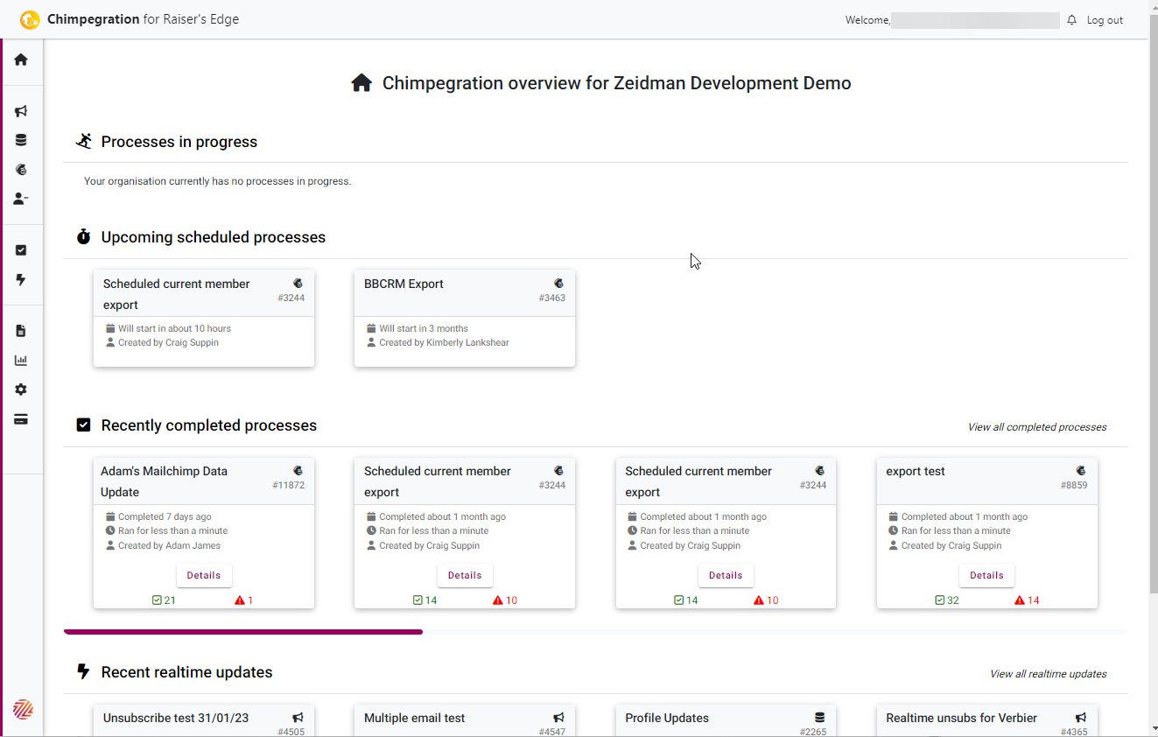This screenshot has width=1158, height=737.
Task: Click megaphone icon on Realtime unsubs for Verbier card
Action: tap(1081, 718)
